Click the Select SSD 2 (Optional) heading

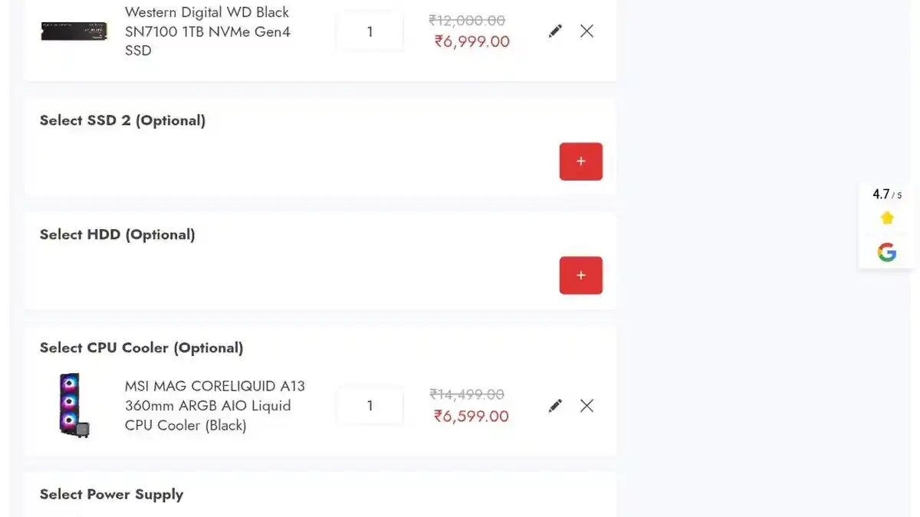[123, 120]
